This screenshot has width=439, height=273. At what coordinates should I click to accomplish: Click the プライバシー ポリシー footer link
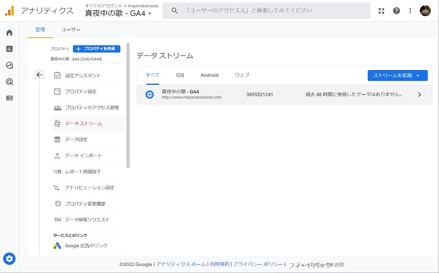coord(258,264)
